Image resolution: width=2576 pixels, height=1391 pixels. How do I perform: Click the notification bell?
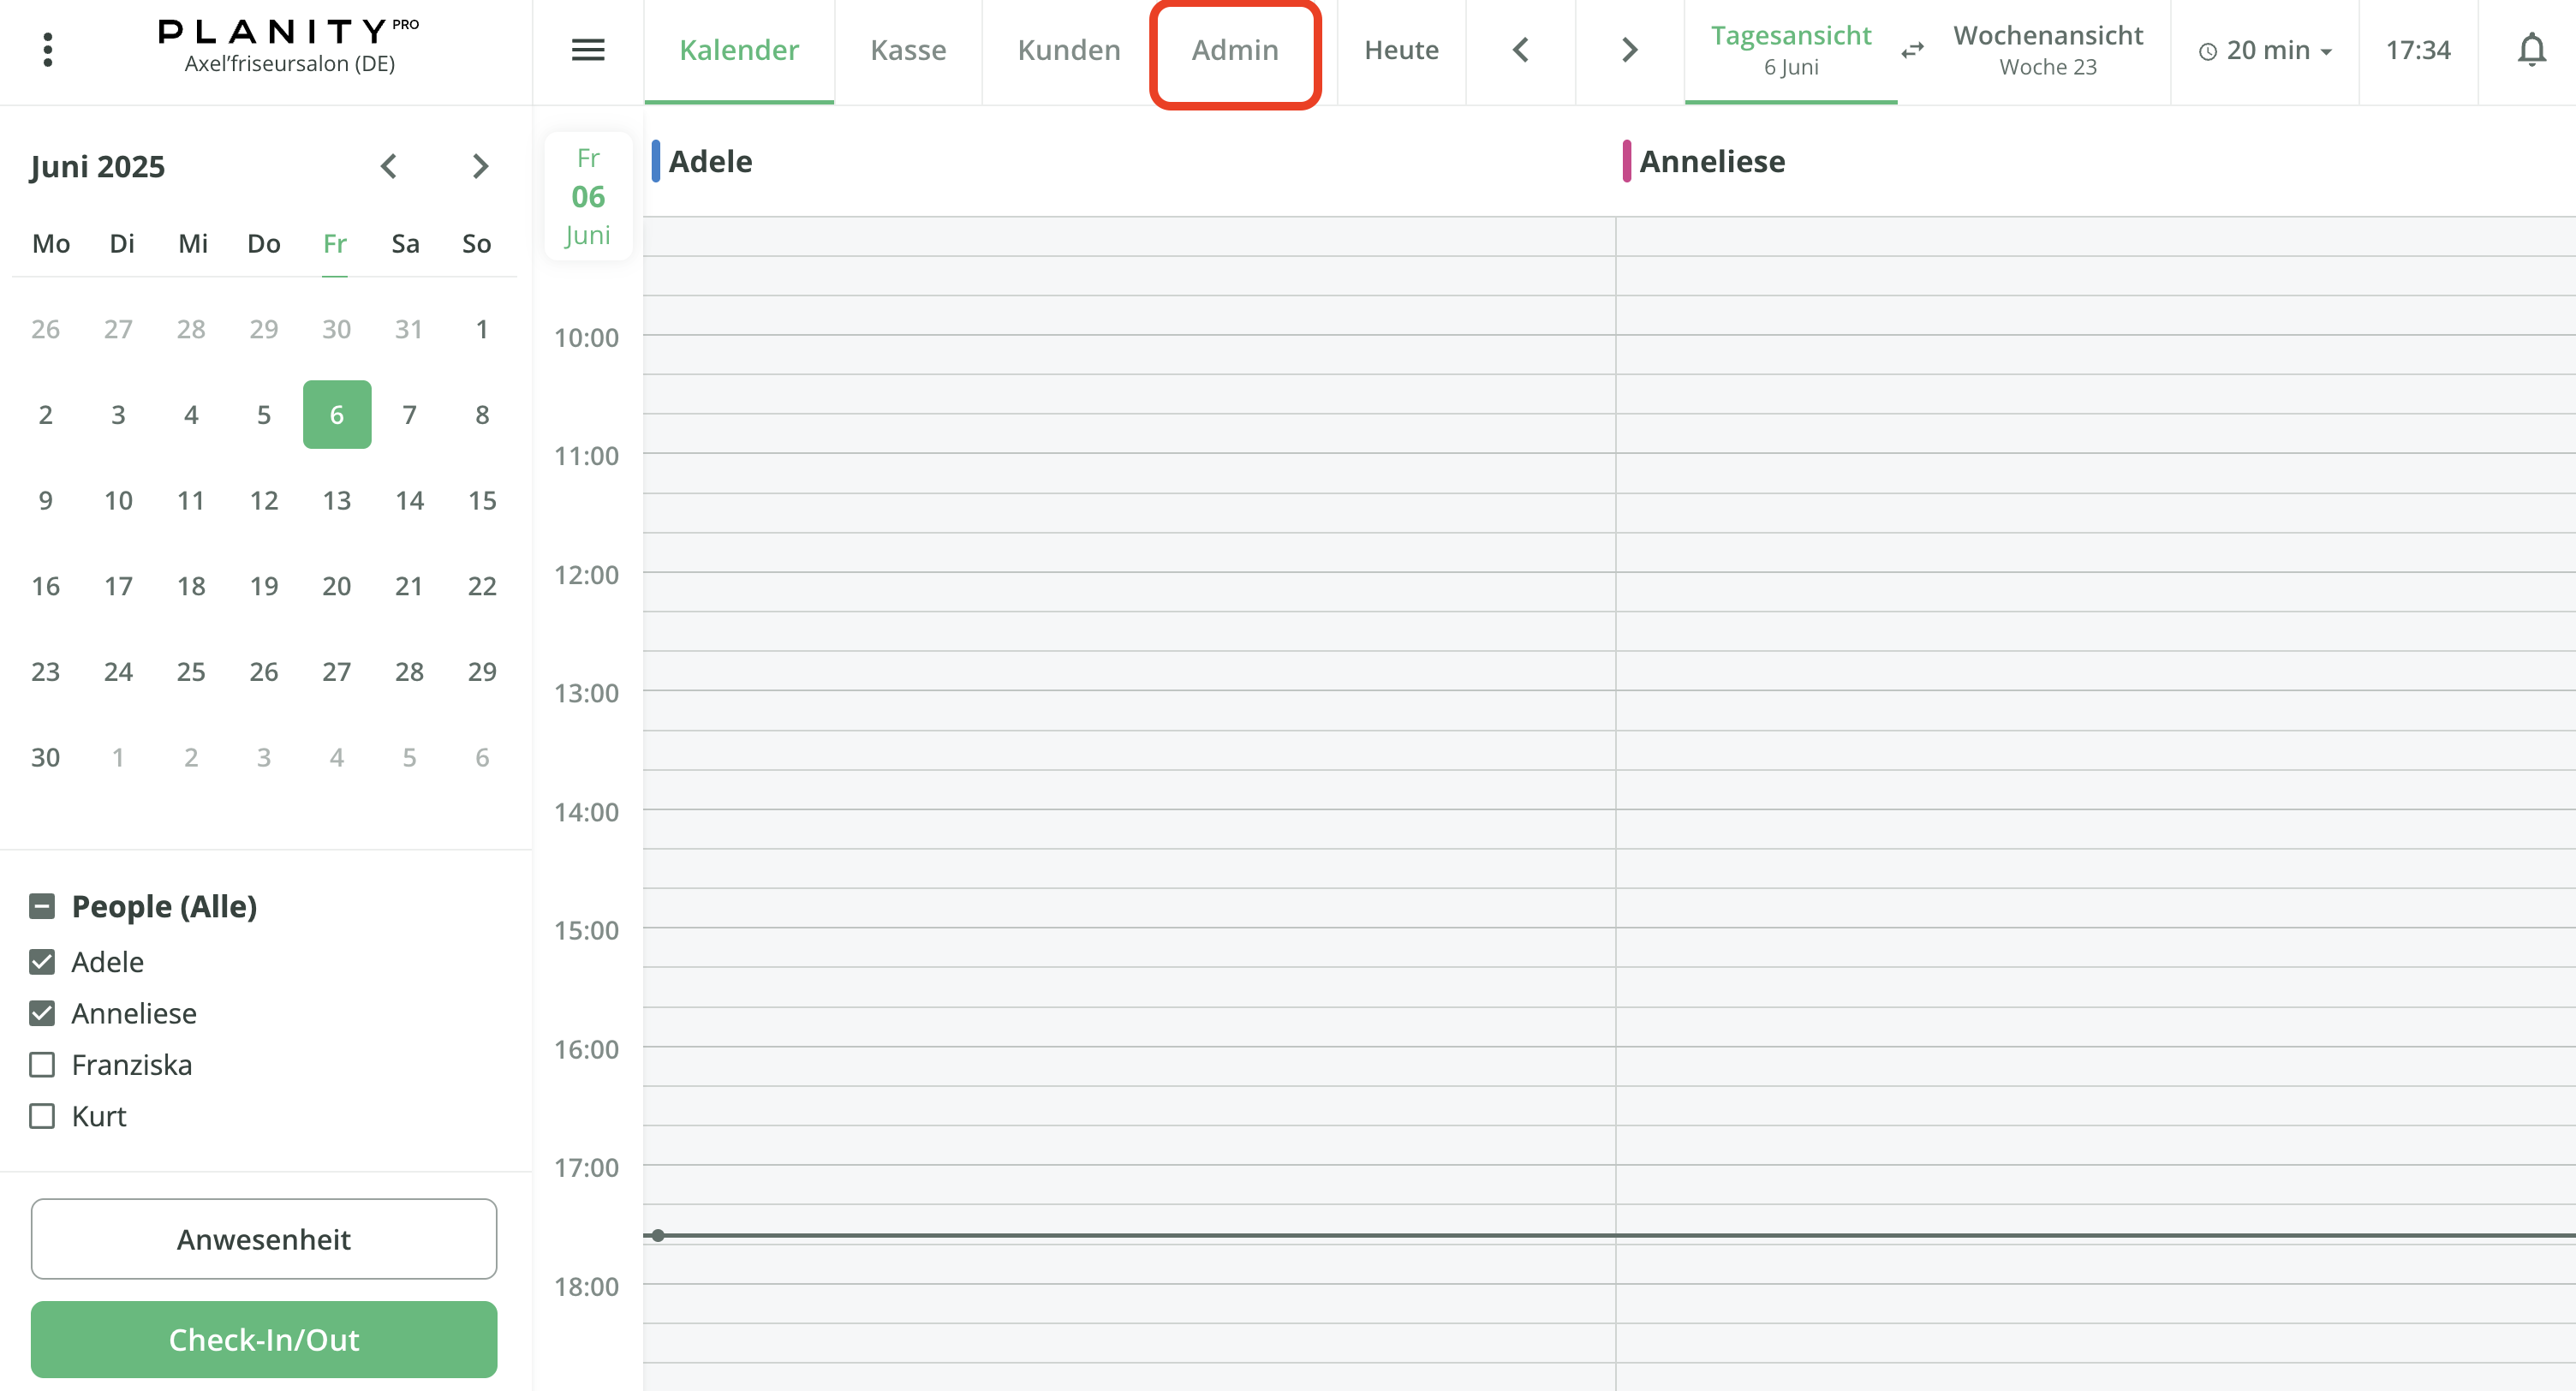click(x=2531, y=49)
